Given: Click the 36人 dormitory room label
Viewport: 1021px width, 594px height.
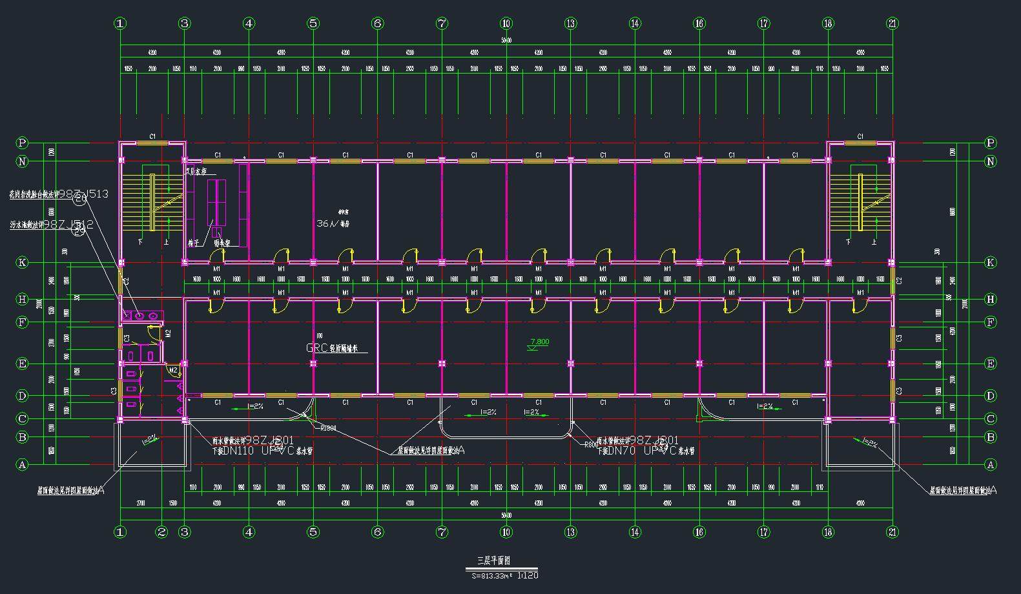Looking at the screenshot, I should tap(333, 223).
